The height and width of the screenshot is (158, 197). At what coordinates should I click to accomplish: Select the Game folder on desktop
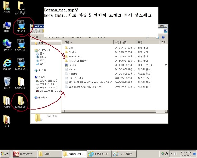7,102
